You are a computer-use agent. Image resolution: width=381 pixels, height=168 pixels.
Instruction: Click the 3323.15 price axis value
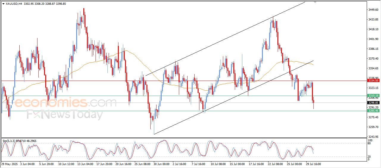pos(373,88)
